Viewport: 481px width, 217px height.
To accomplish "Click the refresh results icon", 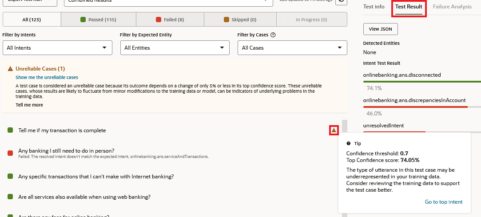I will (x=341, y=1).
